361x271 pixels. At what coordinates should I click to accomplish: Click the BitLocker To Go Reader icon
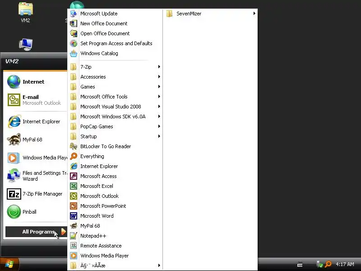click(74, 146)
